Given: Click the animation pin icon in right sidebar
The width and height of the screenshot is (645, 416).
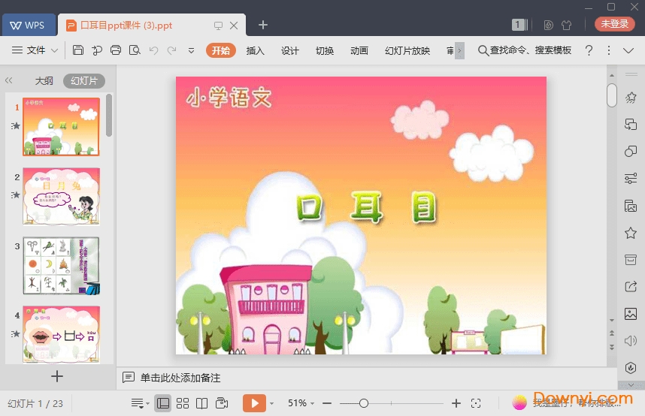Looking at the screenshot, I should [631, 98].
